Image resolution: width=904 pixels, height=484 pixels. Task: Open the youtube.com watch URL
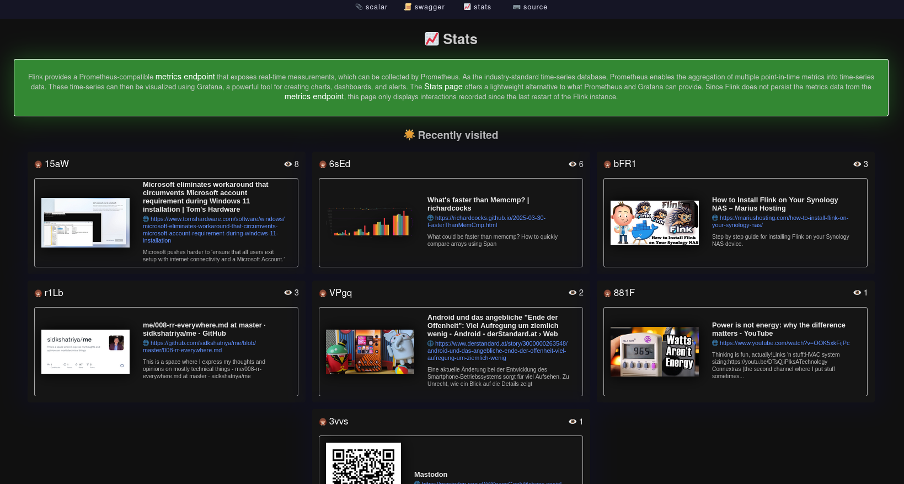(x=780, y=343)
